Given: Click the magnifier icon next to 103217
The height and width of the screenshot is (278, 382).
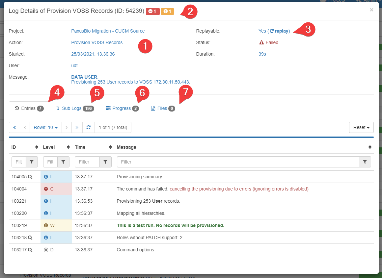Looking at the screenshot, I should click(30, 250).
